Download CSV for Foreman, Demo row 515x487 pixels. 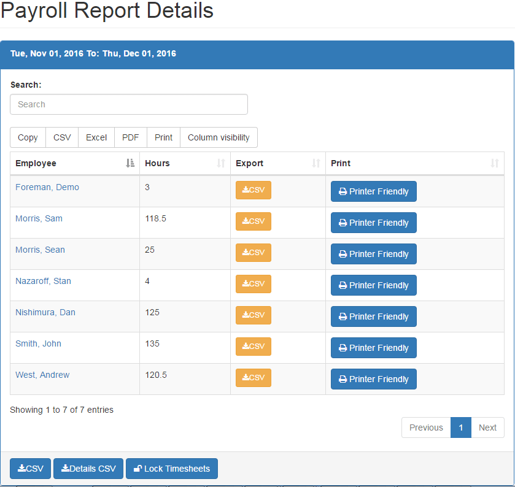[253, 190]
